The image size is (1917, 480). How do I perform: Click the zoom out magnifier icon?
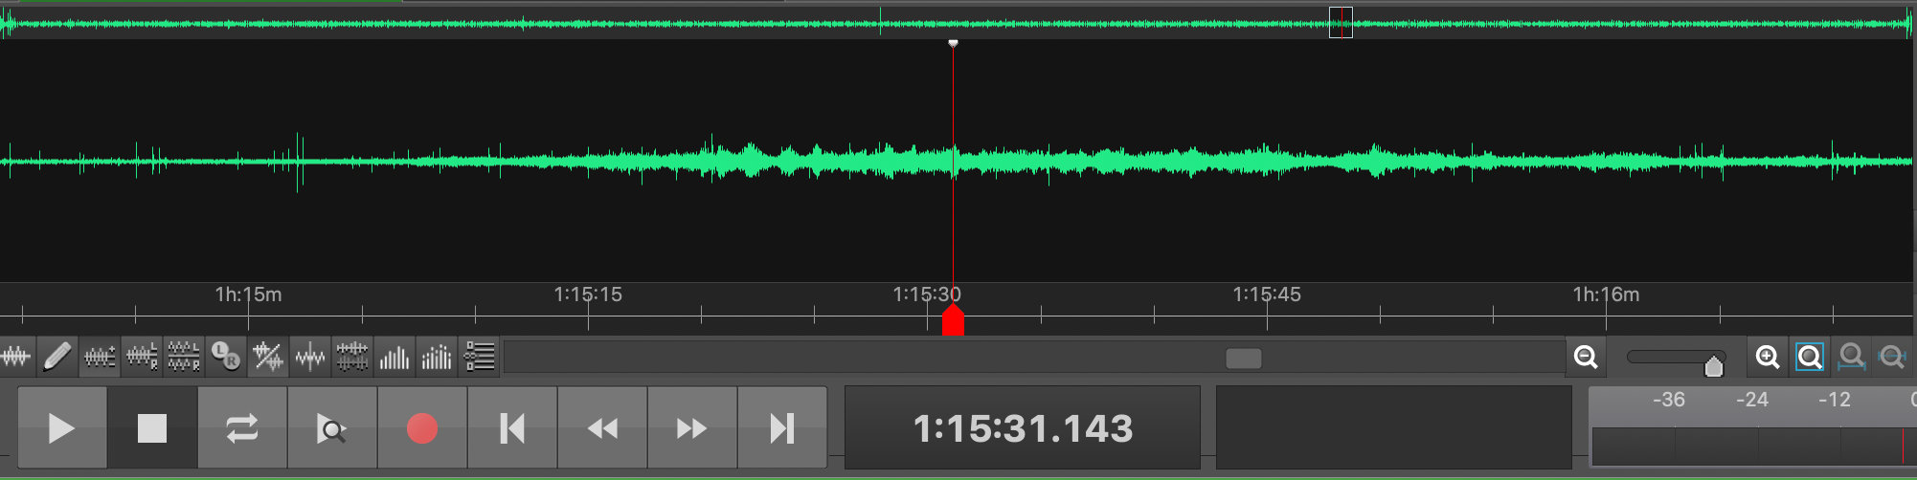pyautogui.click(x=1587, y=358)
